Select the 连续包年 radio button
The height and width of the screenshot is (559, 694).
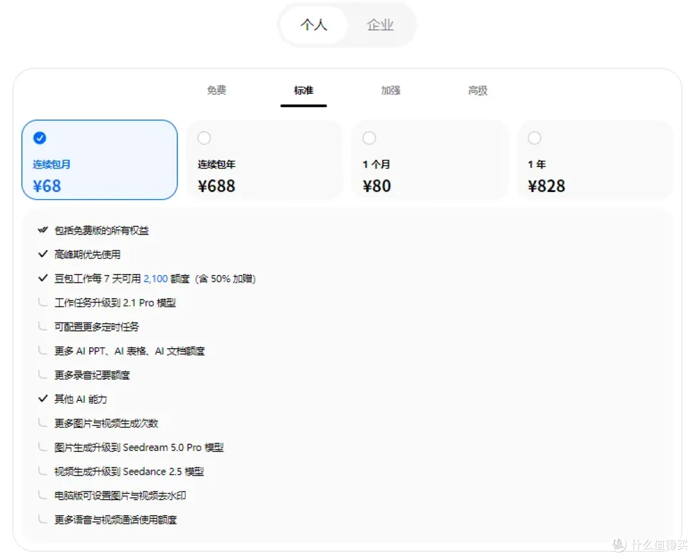[204, 138]
